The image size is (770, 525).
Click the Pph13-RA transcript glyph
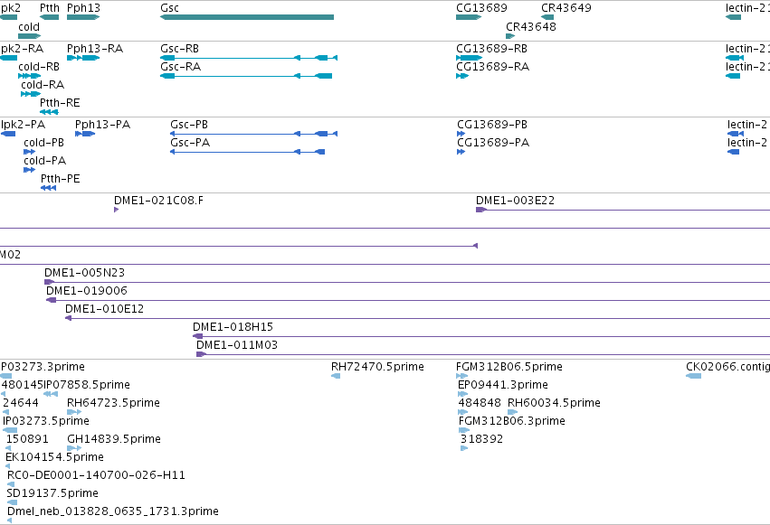pyautogui.click(x=83, y=58)
